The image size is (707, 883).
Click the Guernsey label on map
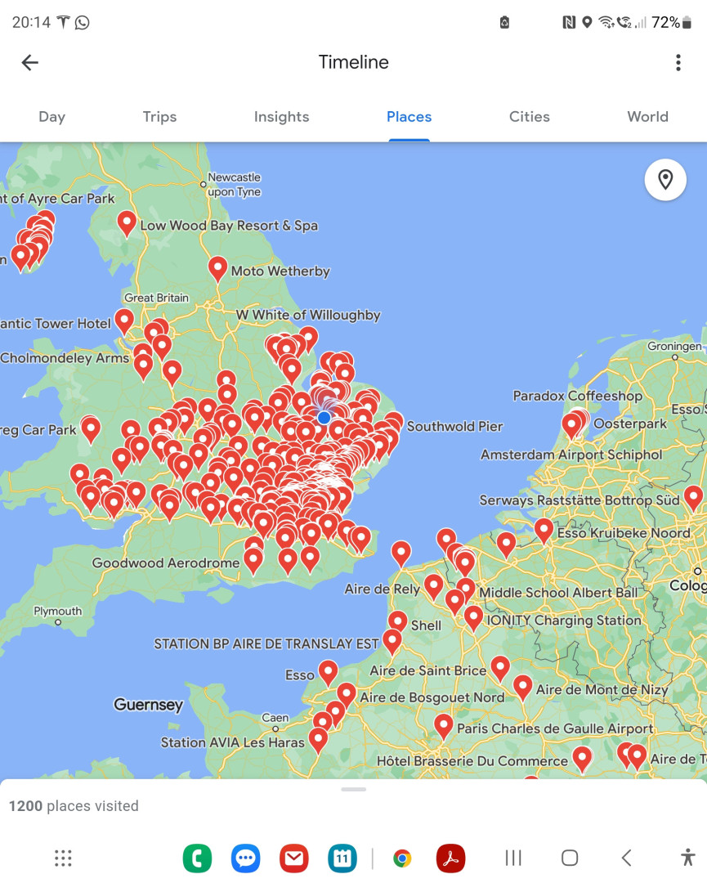pyautogui.click(x=149, y=705)
